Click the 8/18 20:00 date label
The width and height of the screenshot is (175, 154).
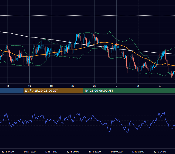coord(73,151)
